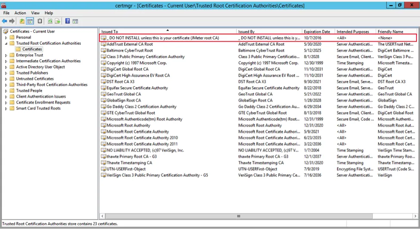Open Help via blue question mark icon
The width and height of the screenshot is (420, 229).
tap(68, 21)
